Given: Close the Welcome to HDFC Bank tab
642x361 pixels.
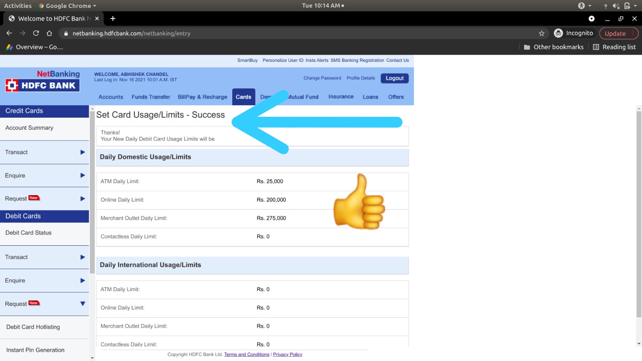Looking at the screenshot, I should [97, 18].
